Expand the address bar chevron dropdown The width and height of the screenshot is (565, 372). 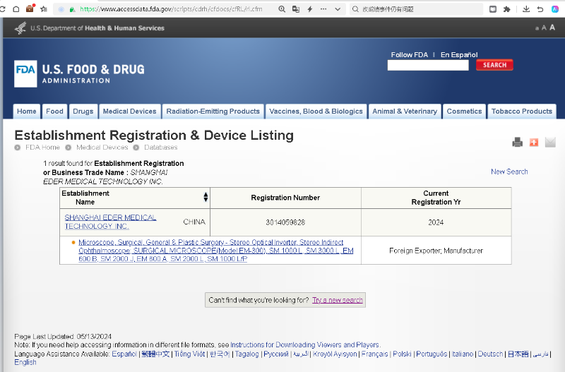tap(338, 9)
